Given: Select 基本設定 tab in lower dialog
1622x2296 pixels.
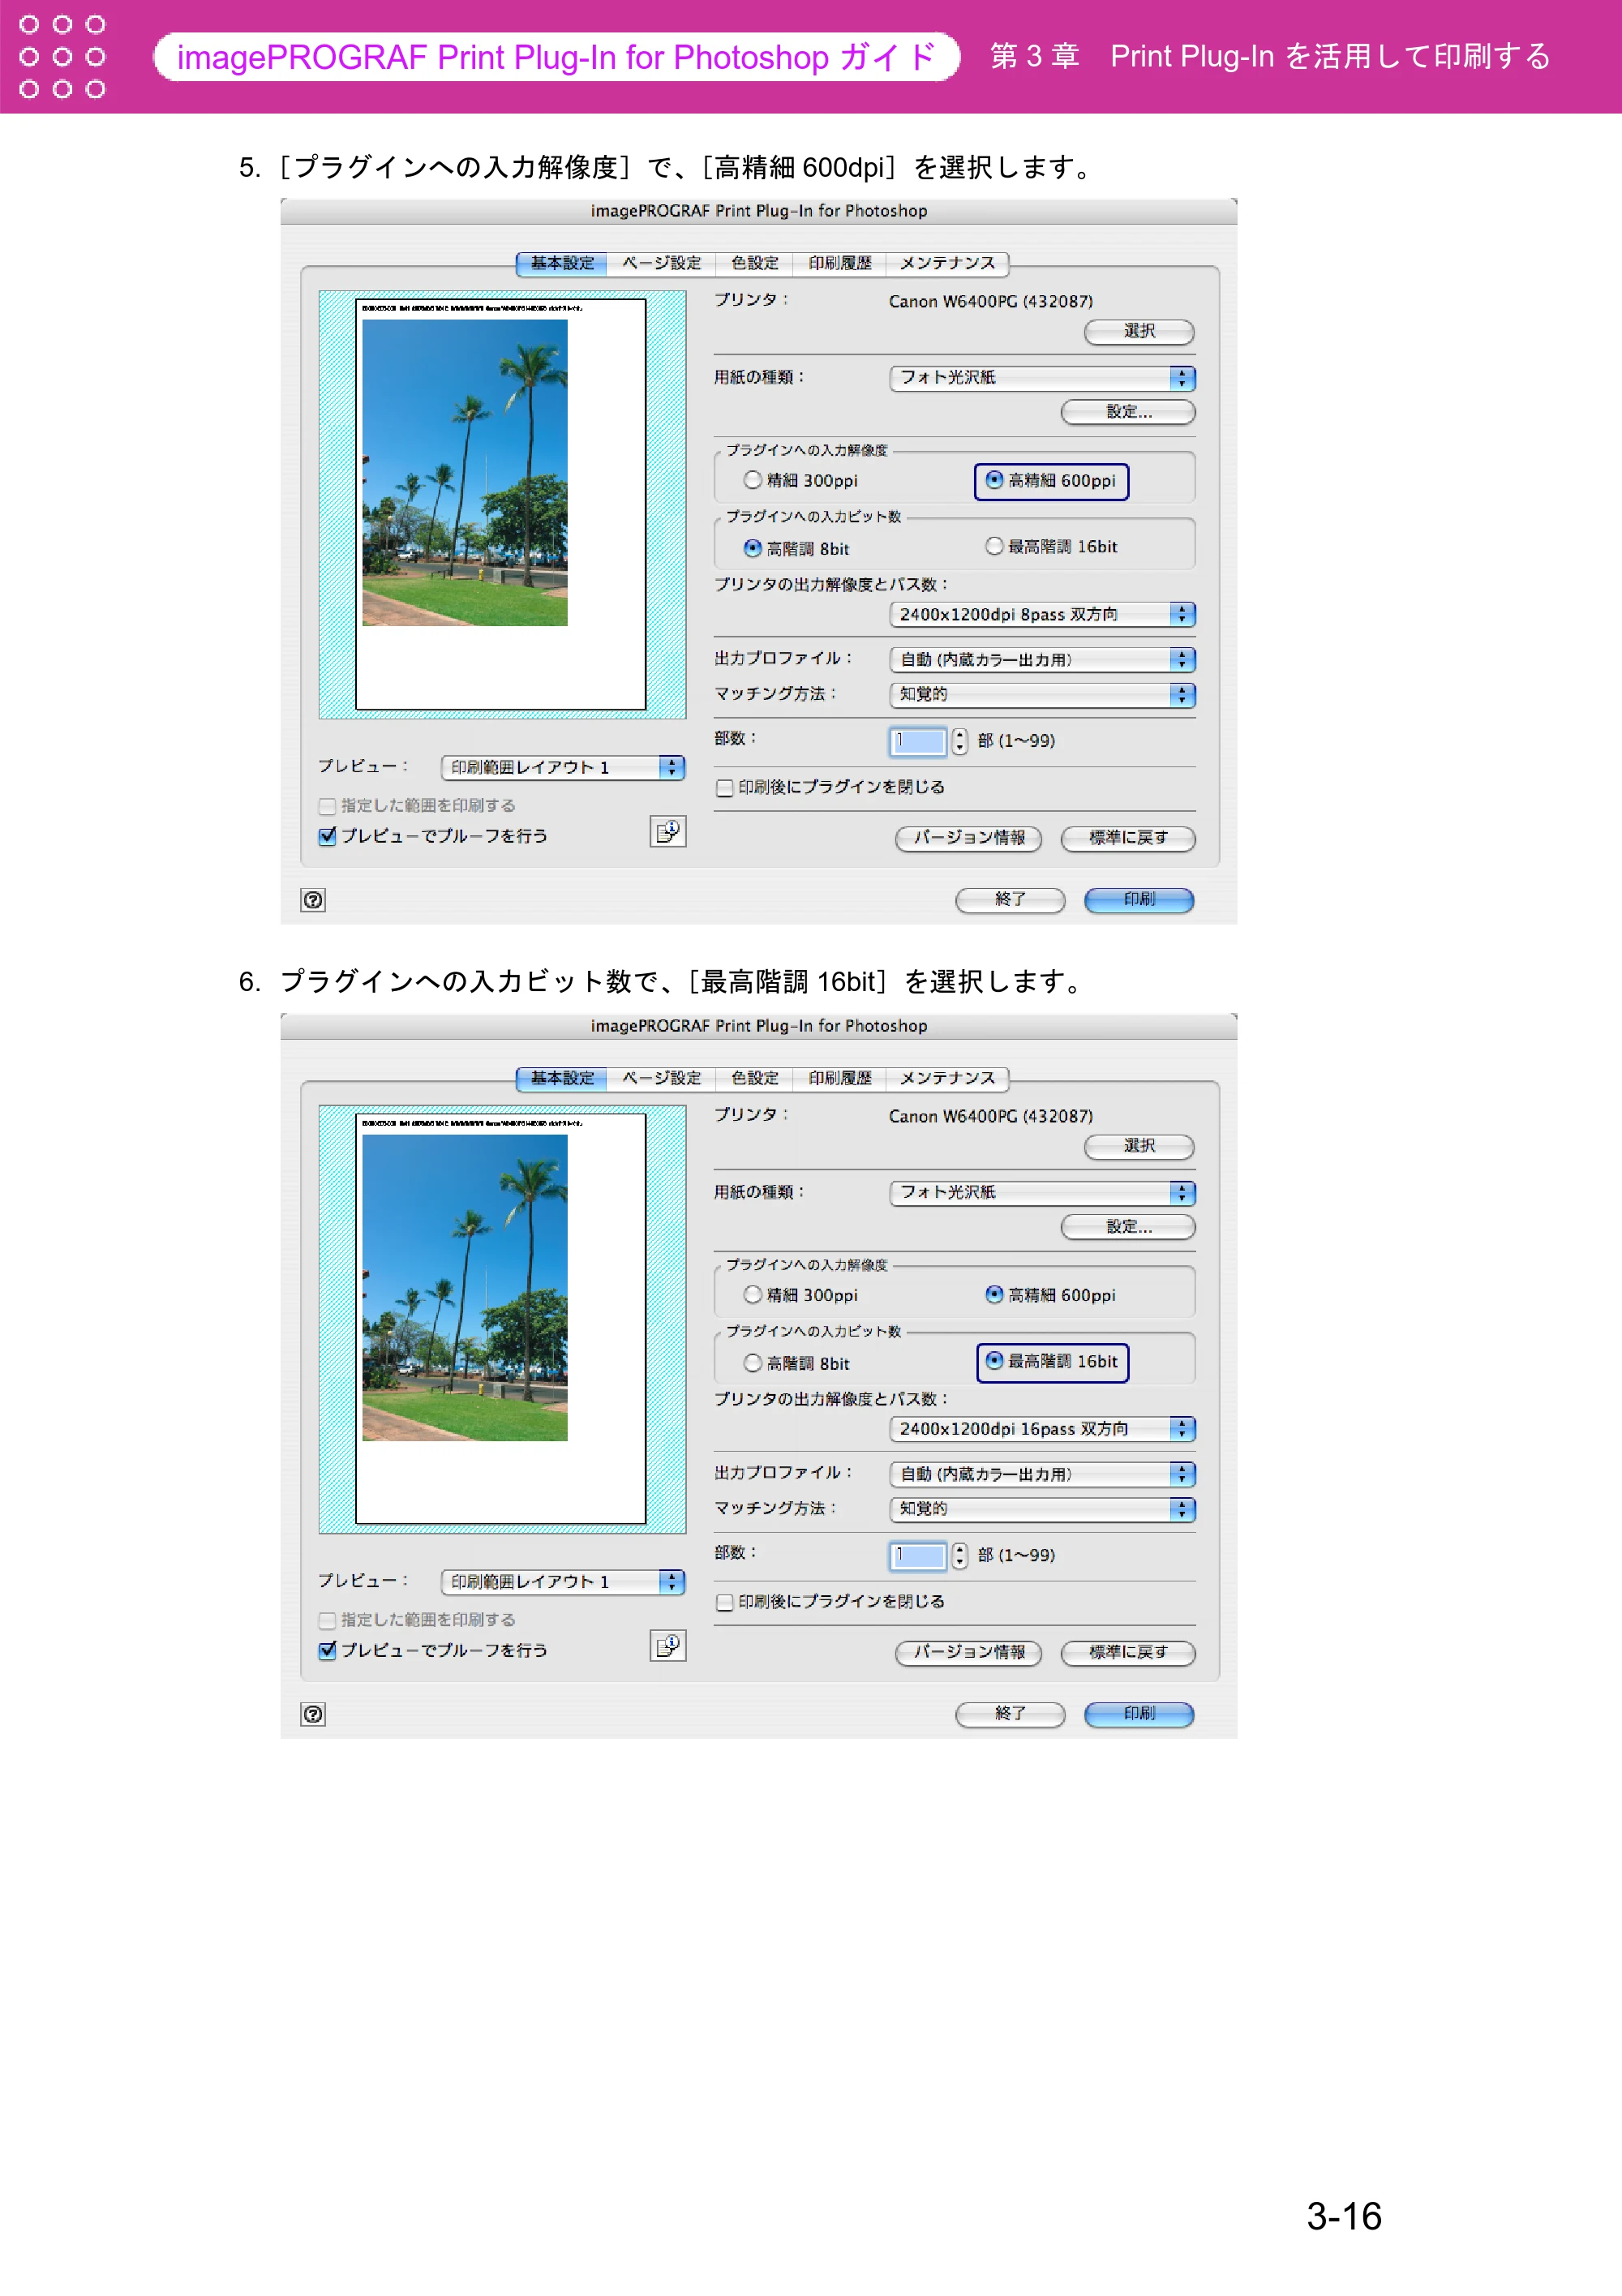Looking at the screenshot, I should coord(562,1078).
